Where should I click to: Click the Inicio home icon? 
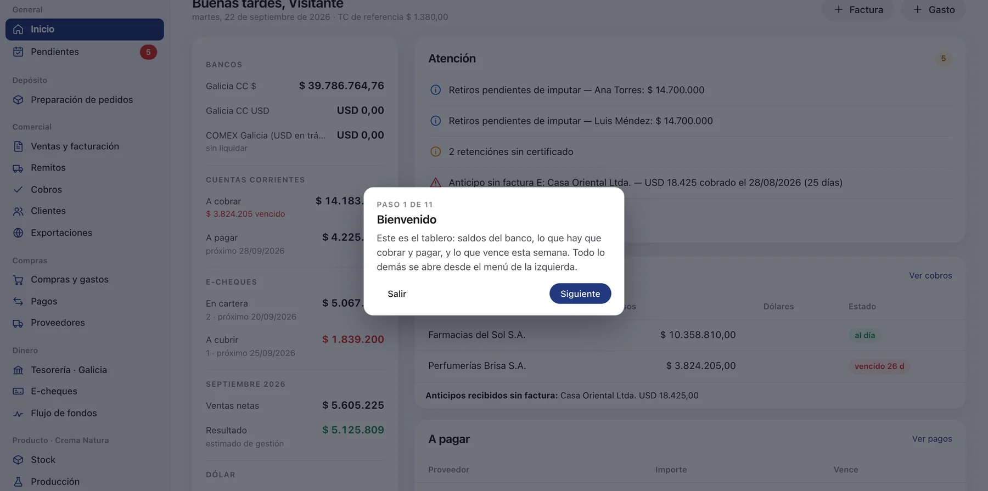(x=18, y=29)
